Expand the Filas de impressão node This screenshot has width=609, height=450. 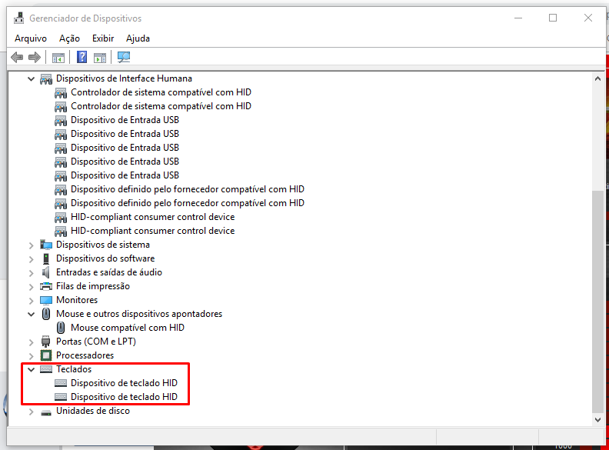pos(31,287)
